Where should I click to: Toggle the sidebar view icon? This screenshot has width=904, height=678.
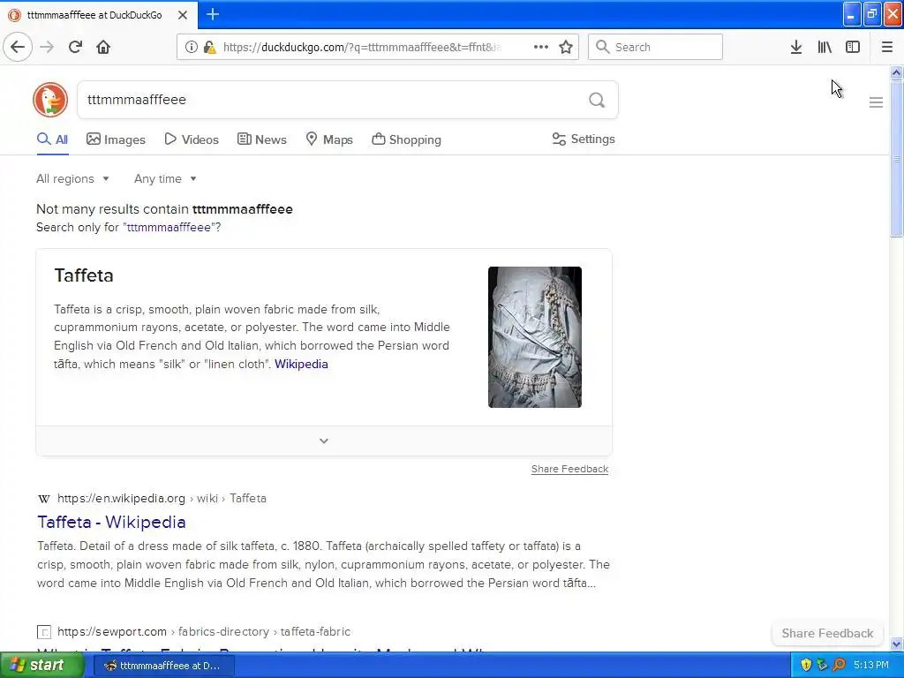[x=853, y=47]
